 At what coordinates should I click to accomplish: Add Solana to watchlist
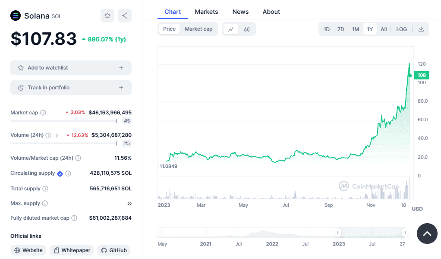coord(71,68)
